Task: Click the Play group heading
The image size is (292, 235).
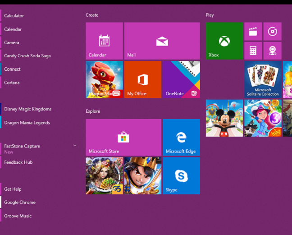Action: point(210,15)
